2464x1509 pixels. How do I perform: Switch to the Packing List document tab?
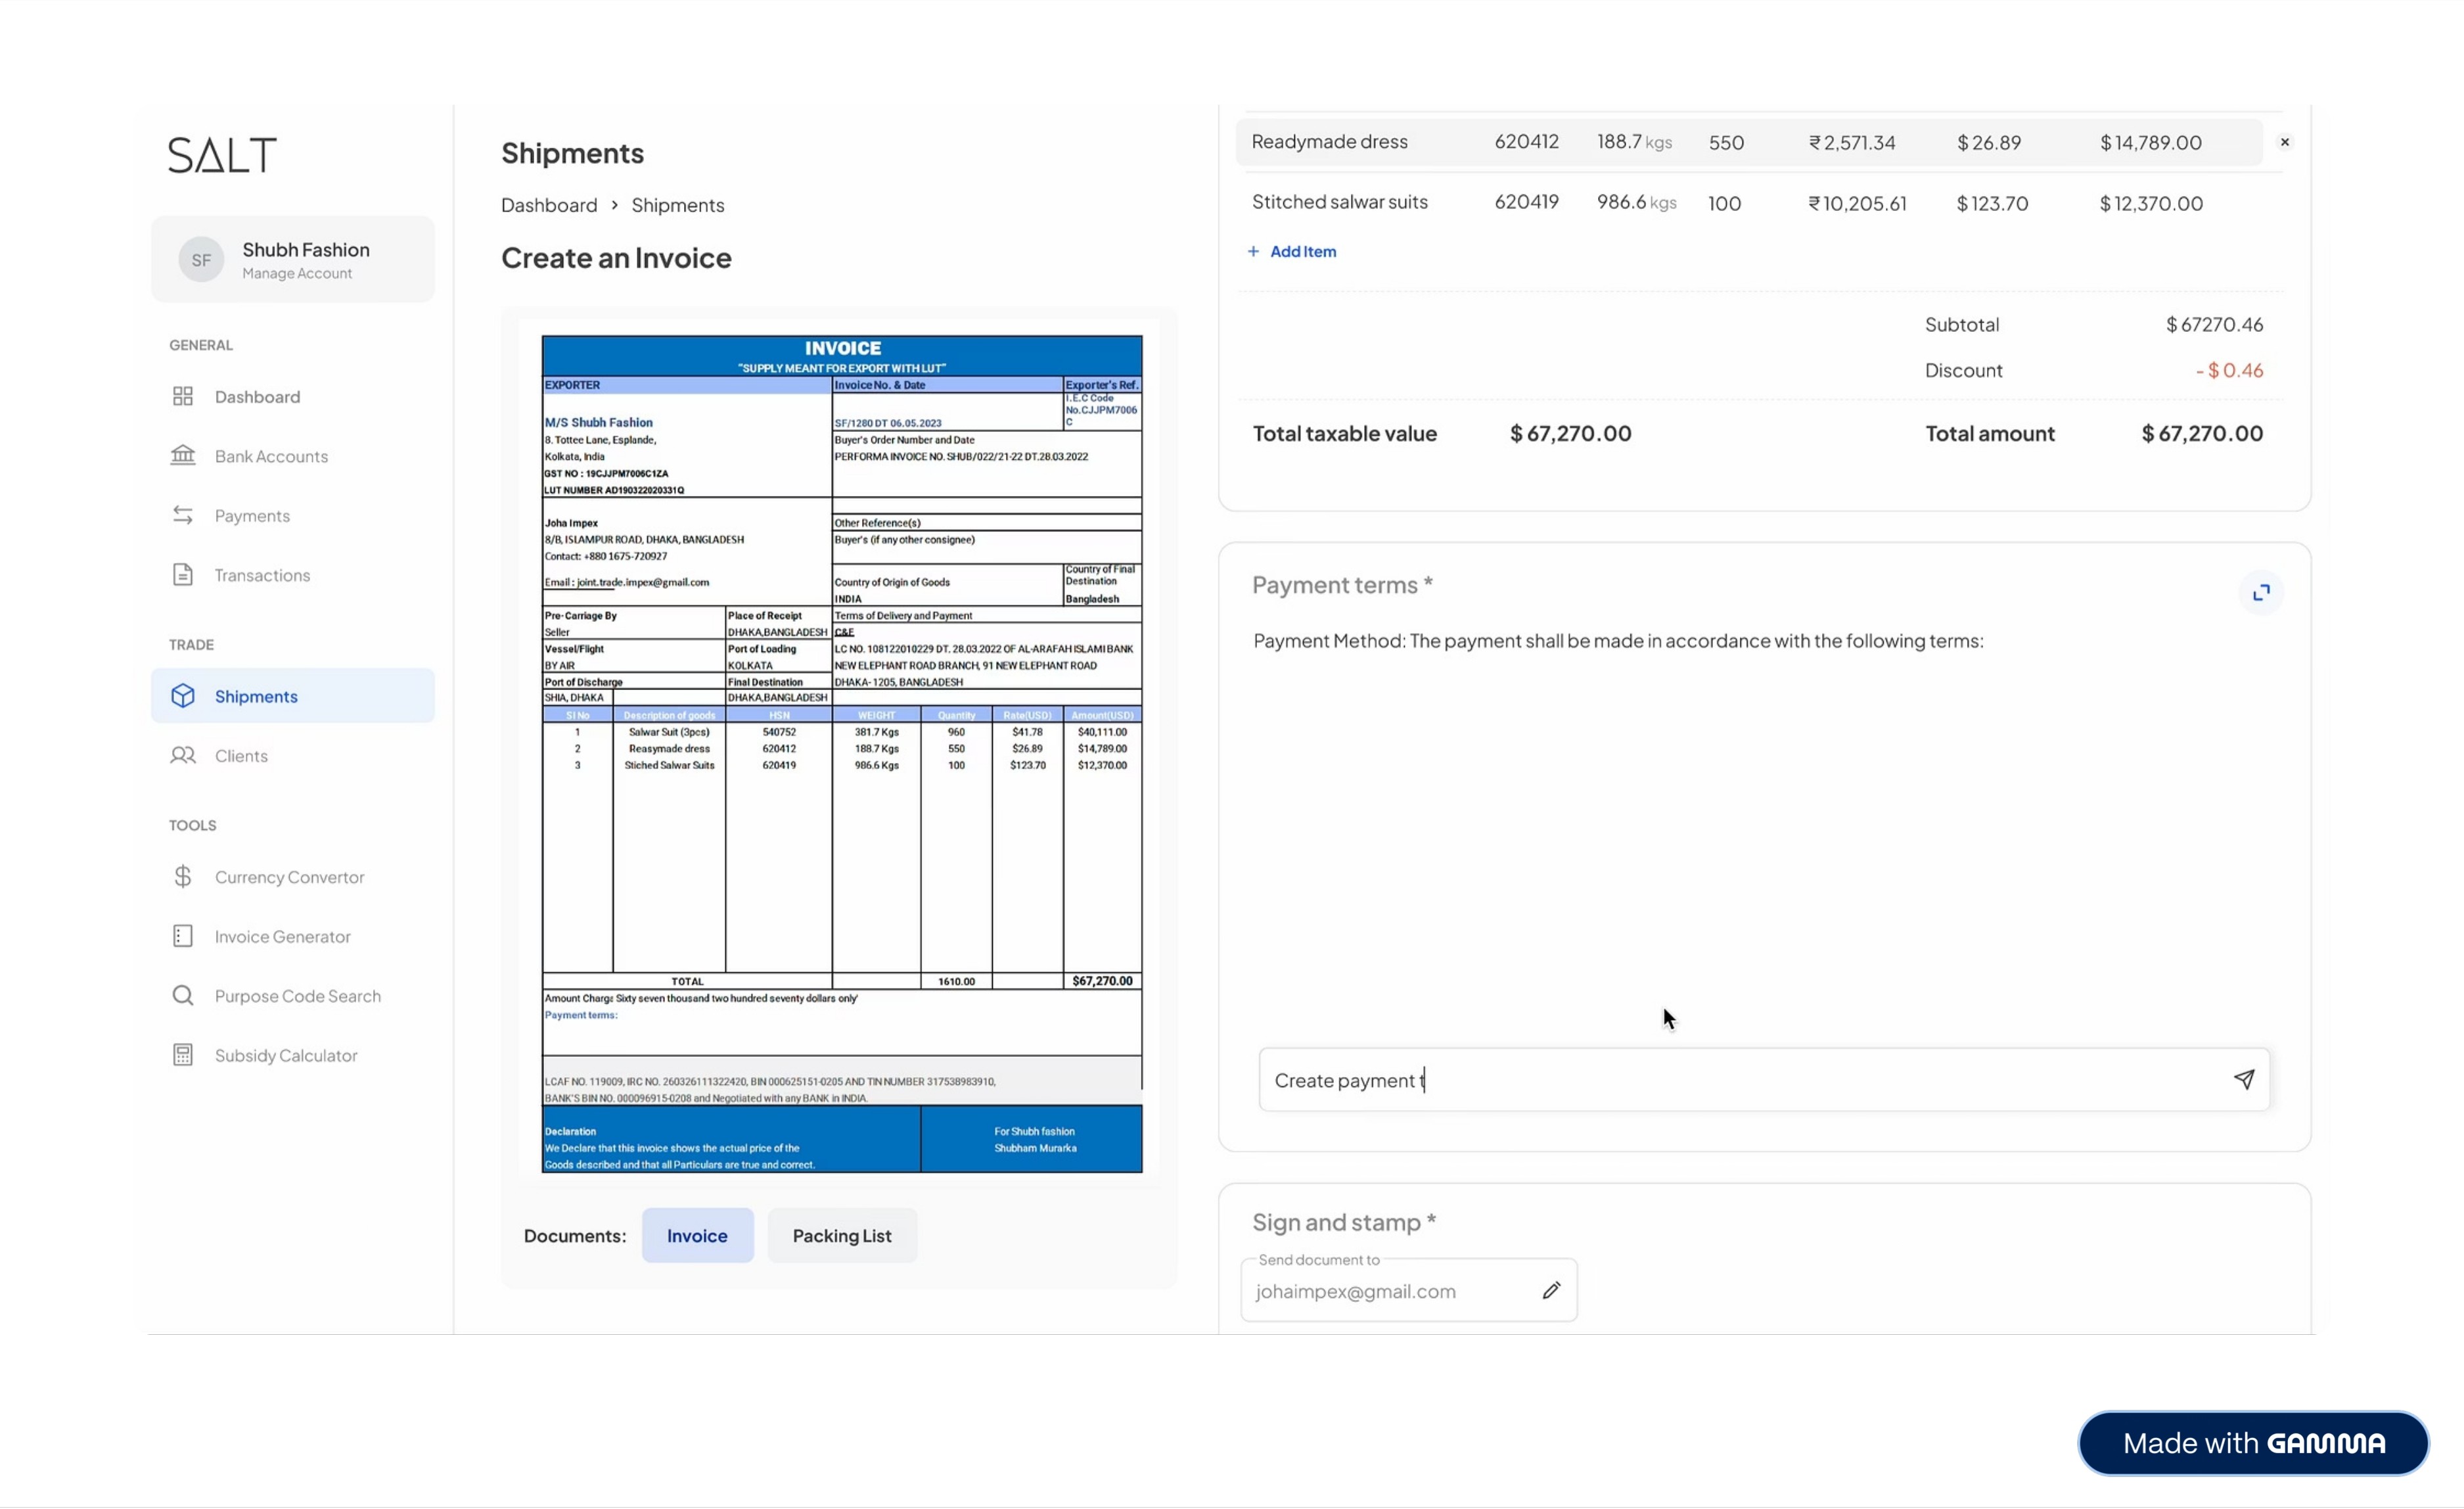click(x=841, y=1235)
